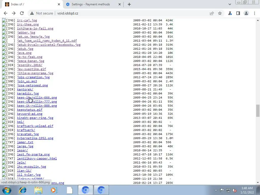Show hidden system tray icons
260x195 pixels.
[216, 190]
